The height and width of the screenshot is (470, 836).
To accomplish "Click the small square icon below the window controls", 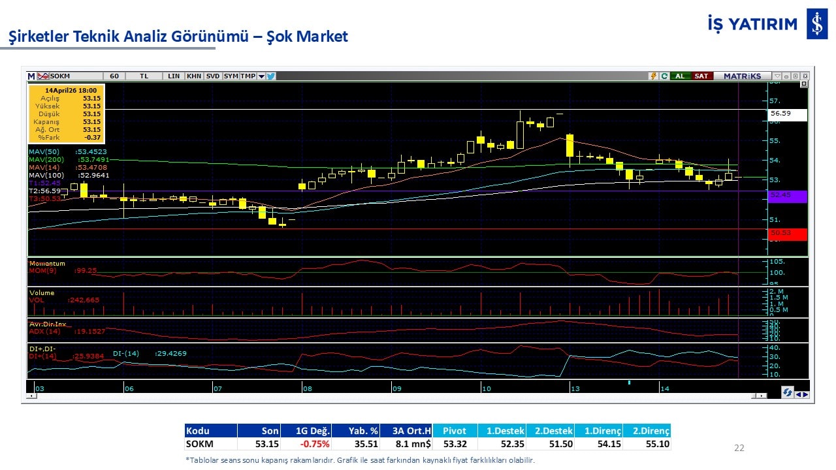I will [x=804, y=84].
